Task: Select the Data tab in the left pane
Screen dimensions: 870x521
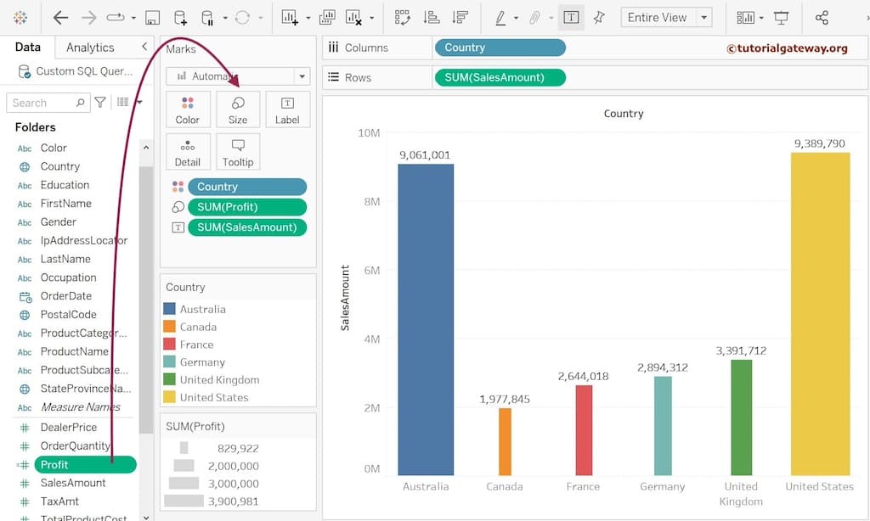Action: pyautogui.click(x=28, y=48)
